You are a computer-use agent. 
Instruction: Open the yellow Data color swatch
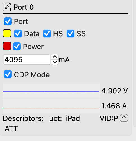[x=7, y=33]
